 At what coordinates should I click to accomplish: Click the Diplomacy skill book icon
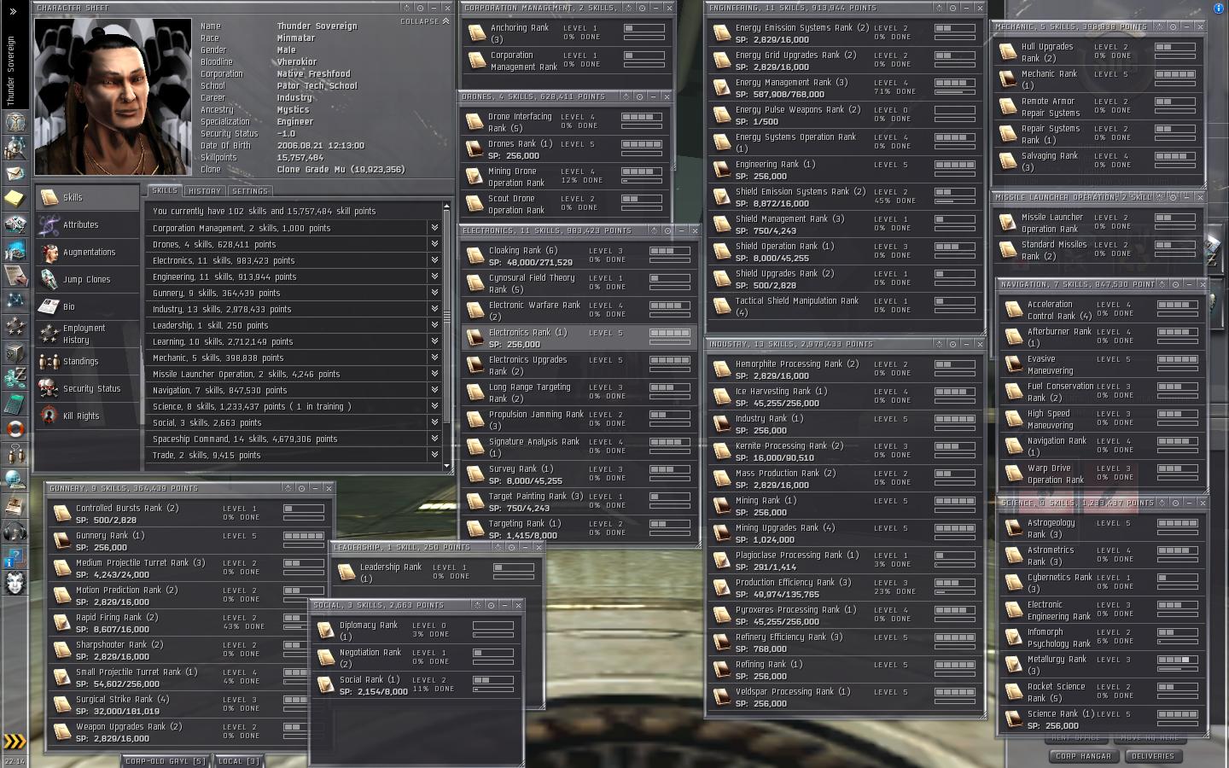click(x=326, y=631)
